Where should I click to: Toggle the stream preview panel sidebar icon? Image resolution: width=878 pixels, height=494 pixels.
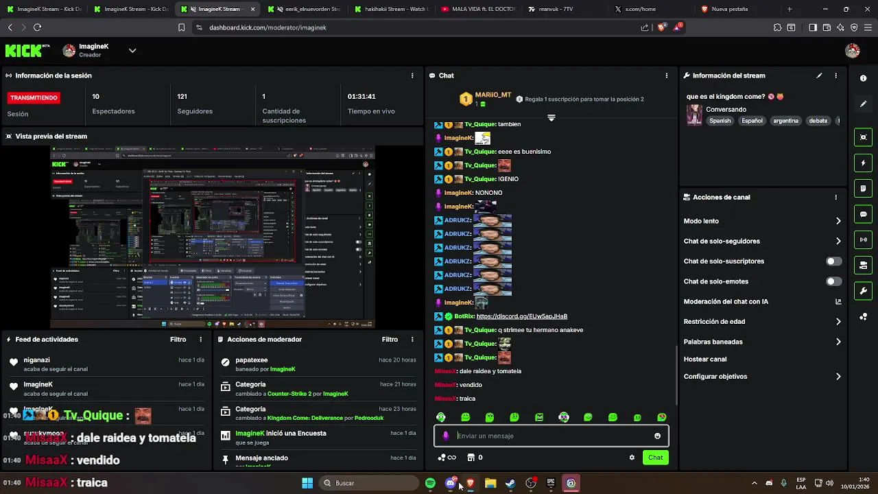coord(863,137)
